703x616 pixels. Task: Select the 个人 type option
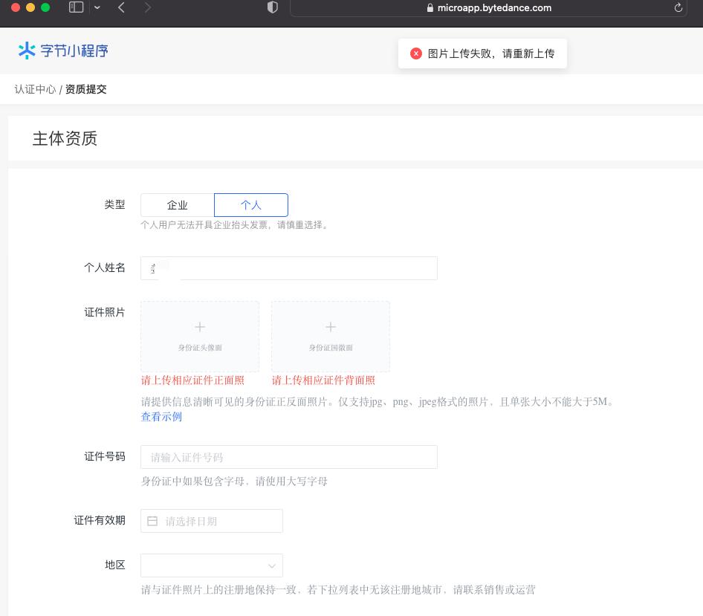pos(251,205)
